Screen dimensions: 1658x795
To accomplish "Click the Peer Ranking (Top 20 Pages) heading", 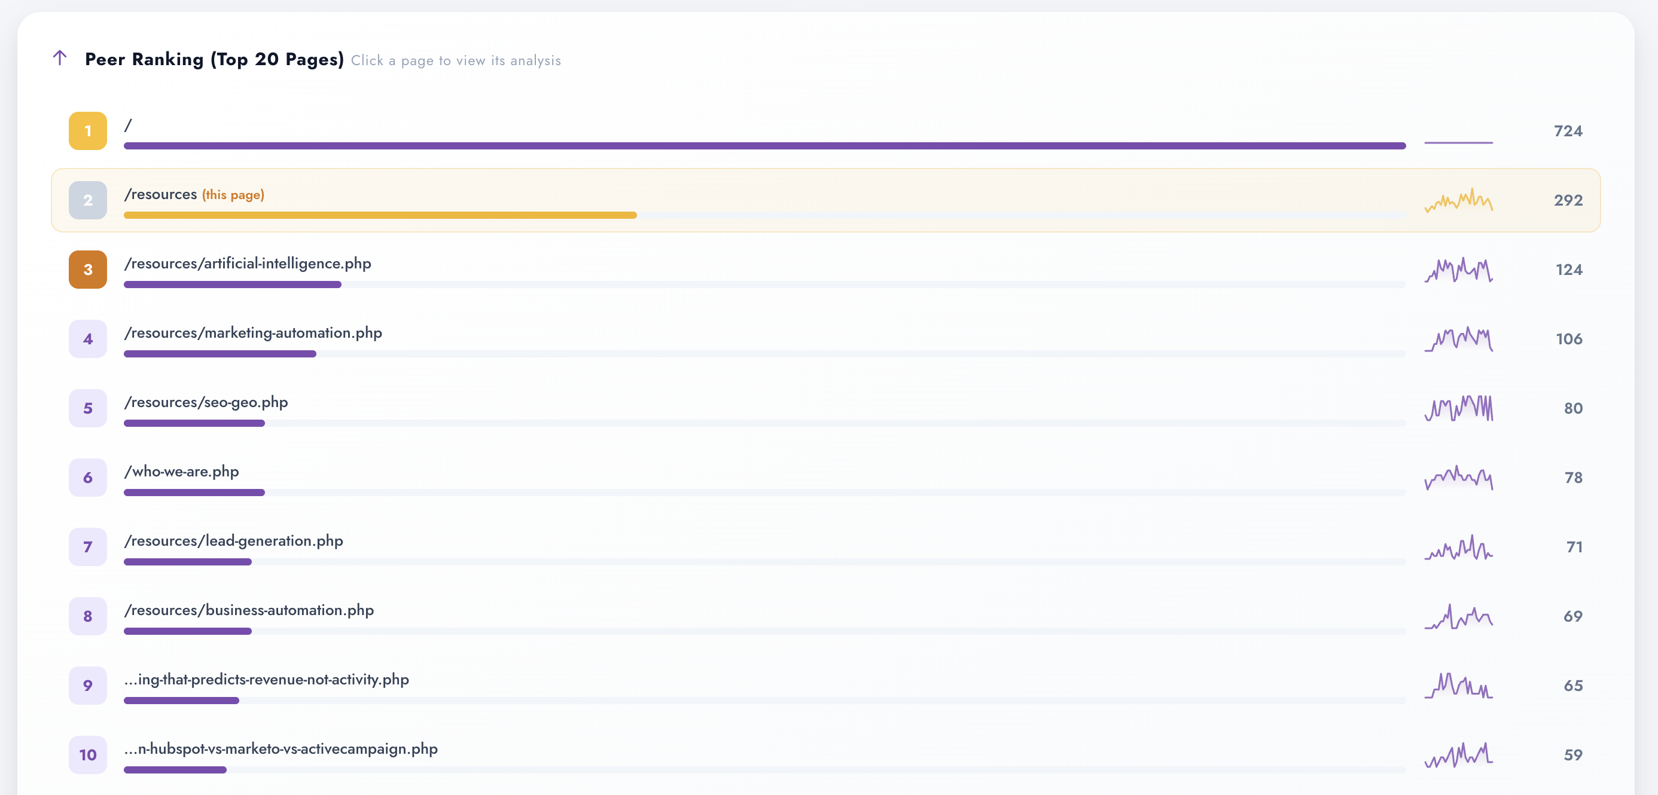I will tap(214, 59).
